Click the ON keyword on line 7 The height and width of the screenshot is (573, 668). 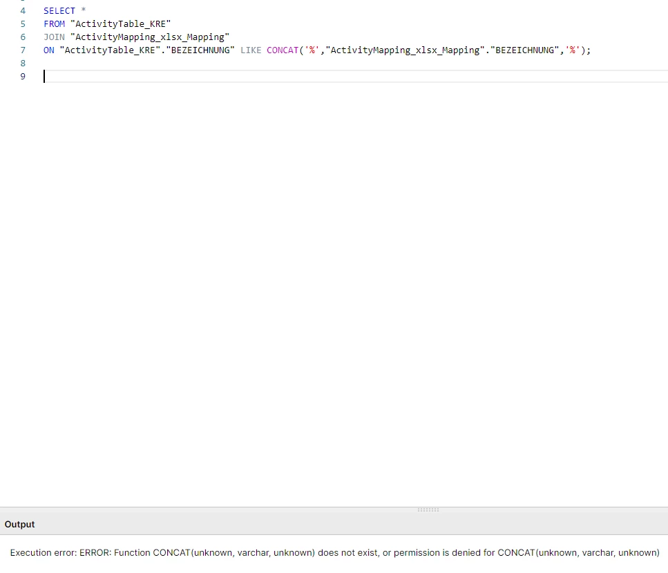point(49,50)
